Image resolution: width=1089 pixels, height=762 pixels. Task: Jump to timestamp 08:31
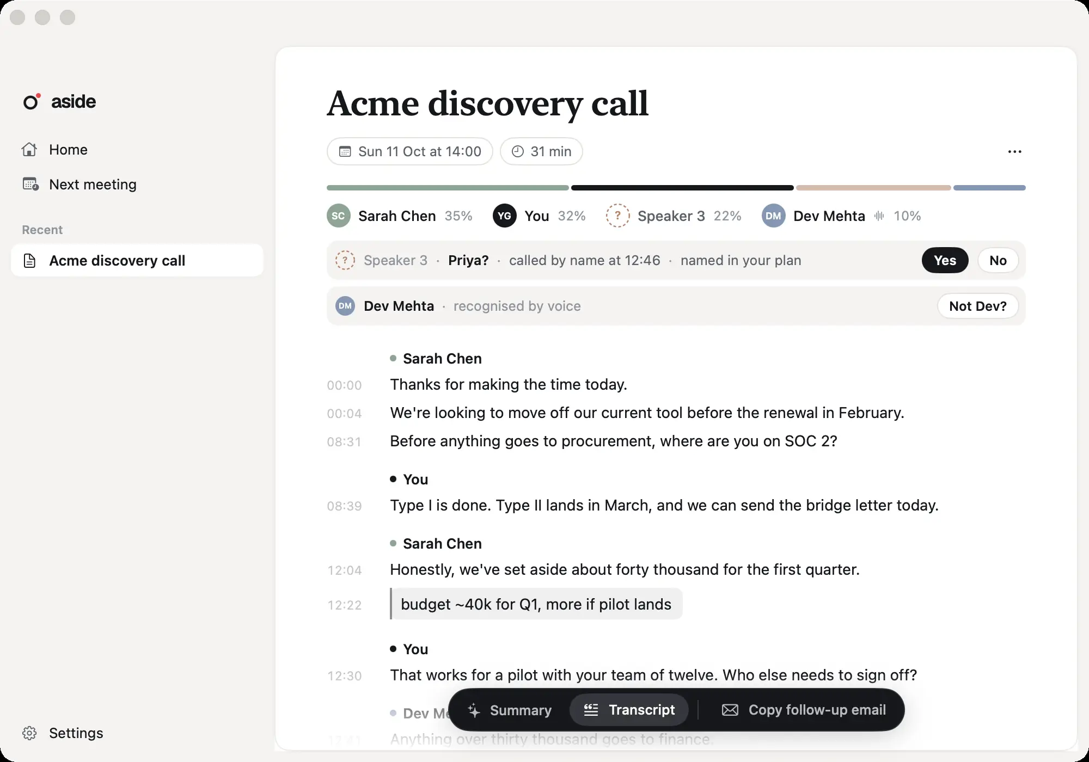[344, 442]
